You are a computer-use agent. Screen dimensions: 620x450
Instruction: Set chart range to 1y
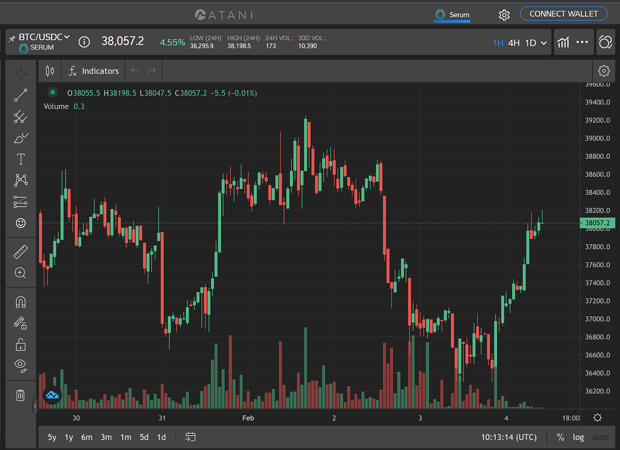pos(69,437)
